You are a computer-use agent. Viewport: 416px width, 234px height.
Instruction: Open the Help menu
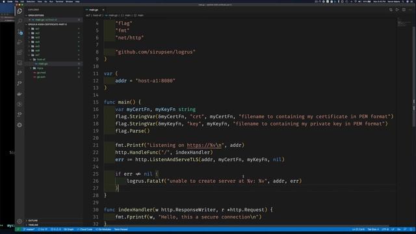pos(77,1)
